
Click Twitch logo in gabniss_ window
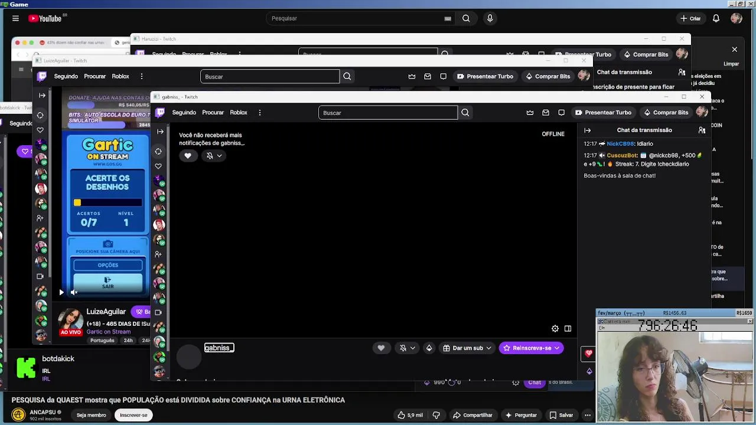tap(160, 113)
